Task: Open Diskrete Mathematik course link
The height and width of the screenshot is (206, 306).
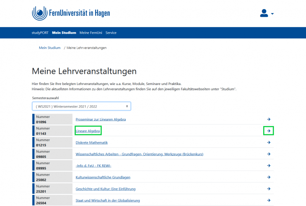Action: [92, 142]
